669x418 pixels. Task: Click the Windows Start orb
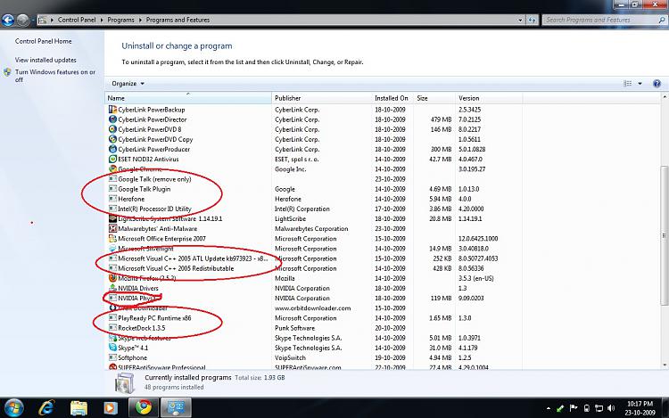click(x=14, y=408)
